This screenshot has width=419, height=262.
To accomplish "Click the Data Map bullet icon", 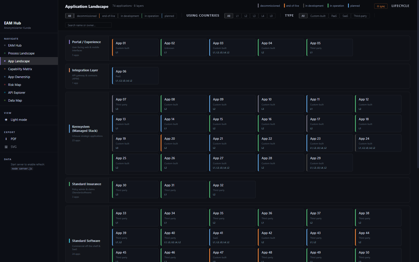I will pyautogui.click(x=5, y=100).
